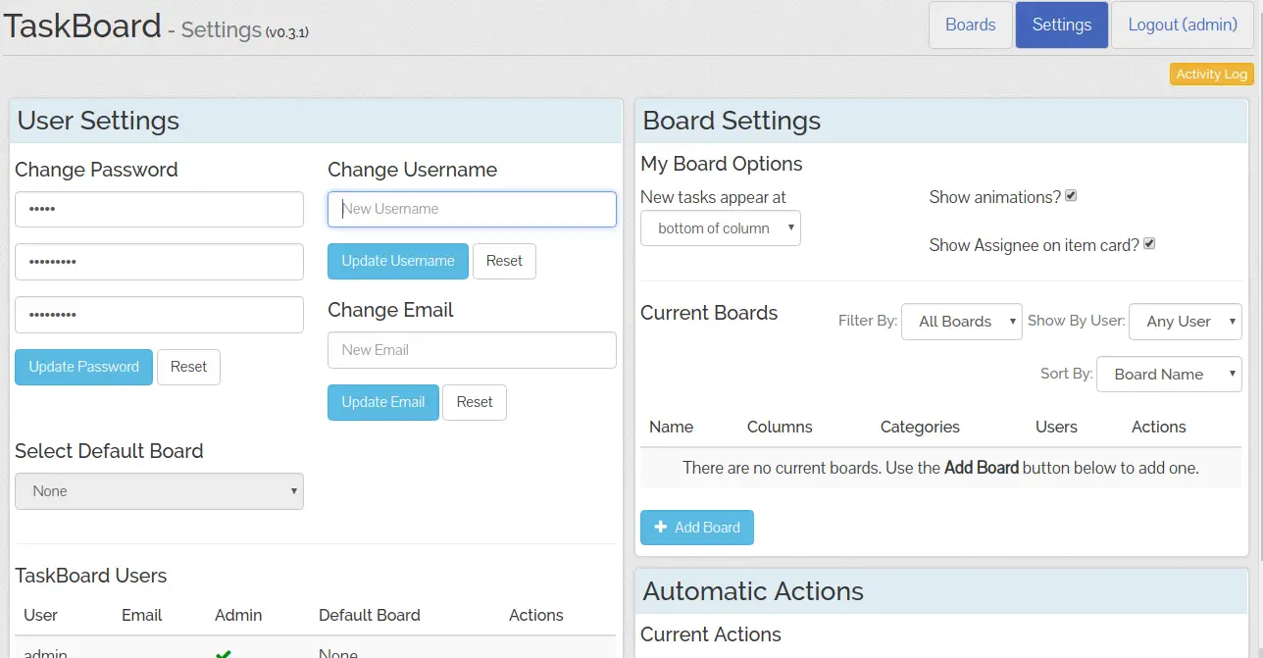Screen dimensions: 1263x658
Task: Click Reset next to Update Username
Action: click(504, 261)
